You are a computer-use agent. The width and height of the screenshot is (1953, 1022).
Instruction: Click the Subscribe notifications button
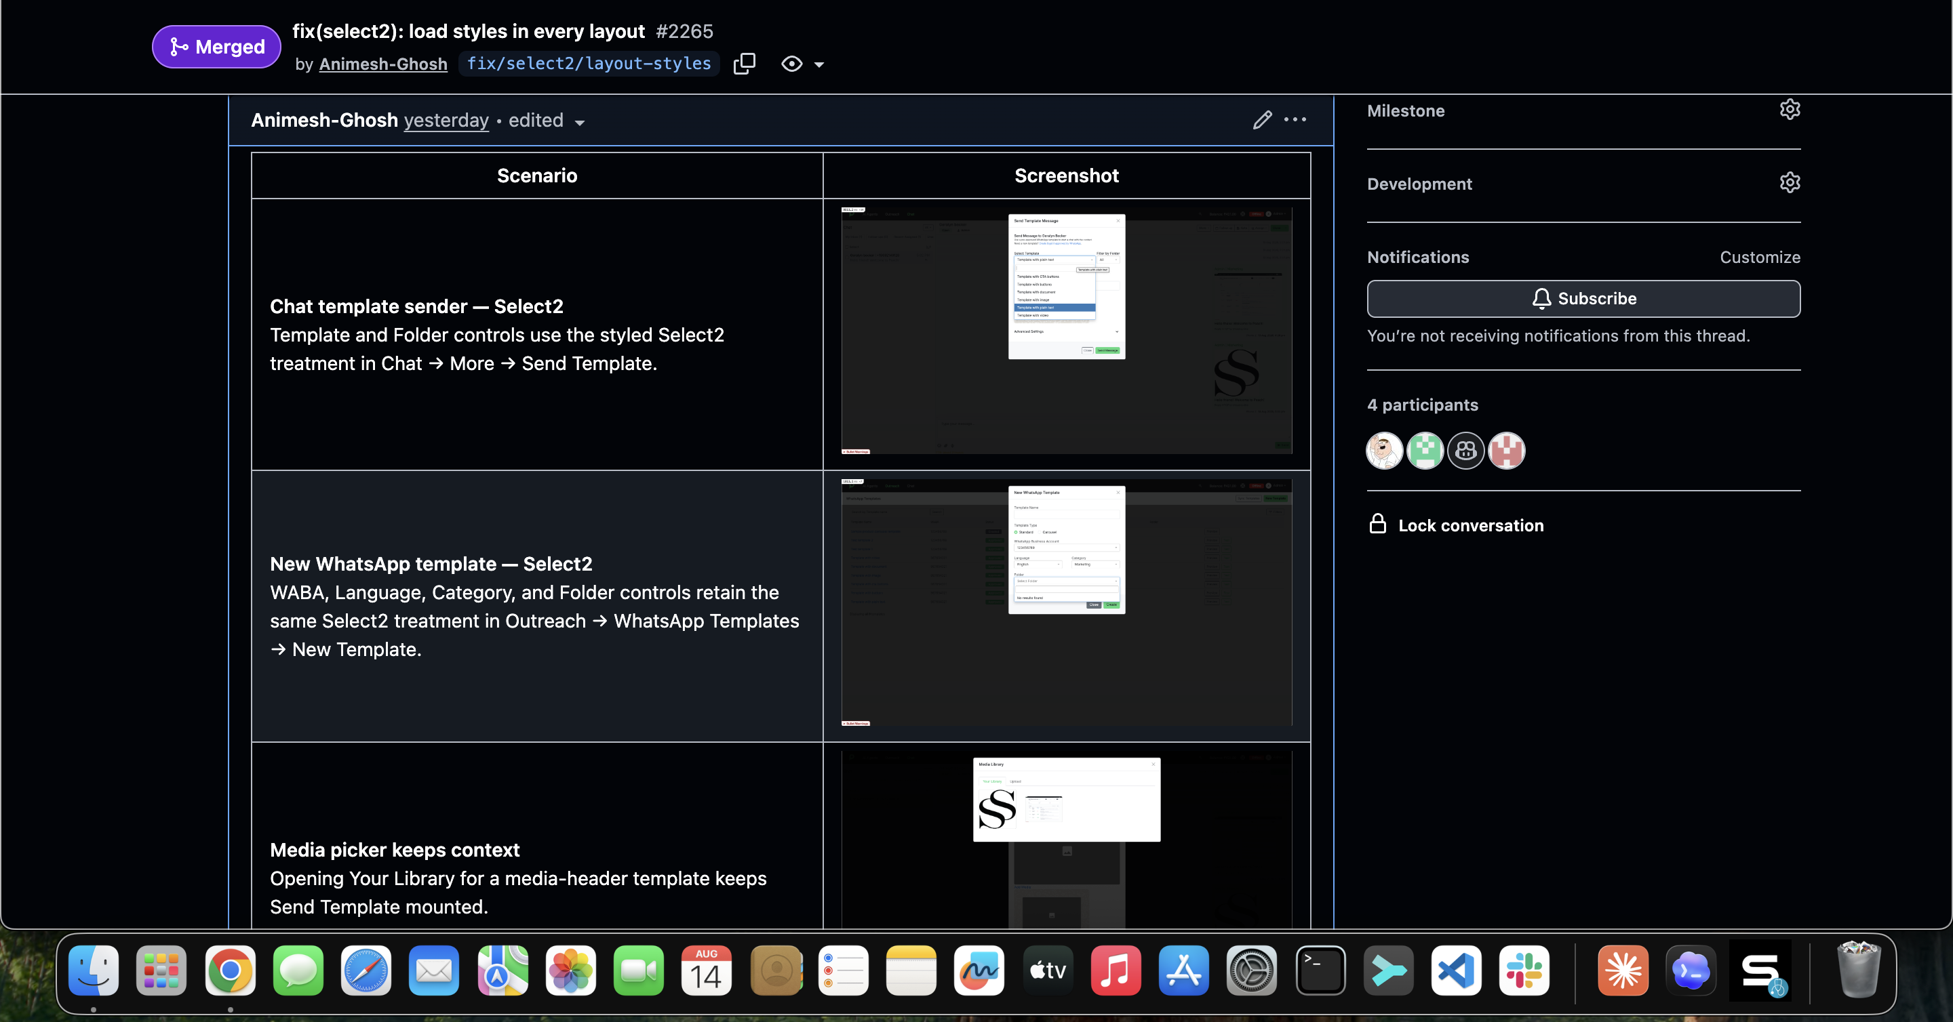point(1583,298)
